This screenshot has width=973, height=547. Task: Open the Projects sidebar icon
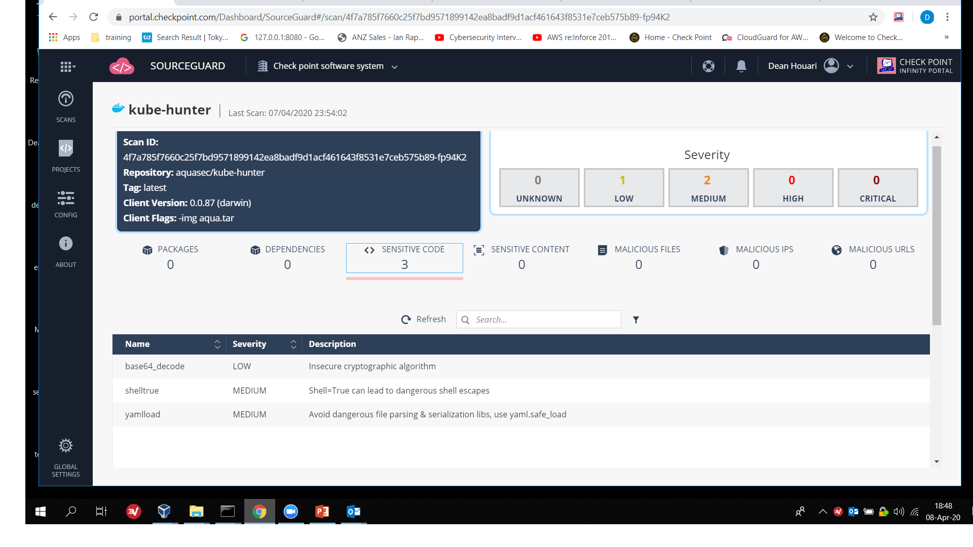coord(66,148)
